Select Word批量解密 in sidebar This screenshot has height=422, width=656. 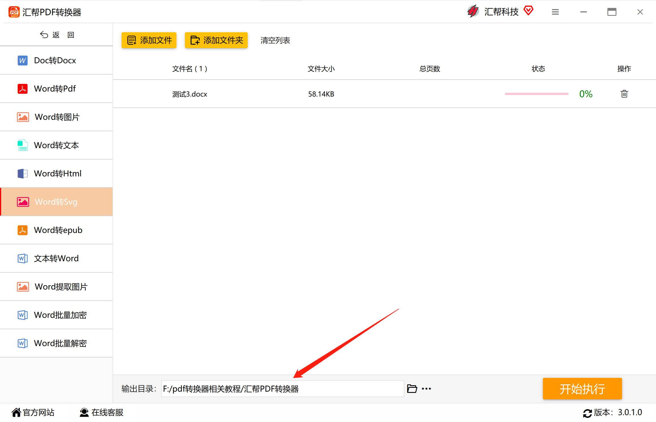click(57, 343)
